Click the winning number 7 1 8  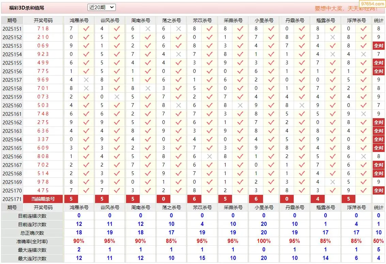pyautogui.click(x=43, y=29)
